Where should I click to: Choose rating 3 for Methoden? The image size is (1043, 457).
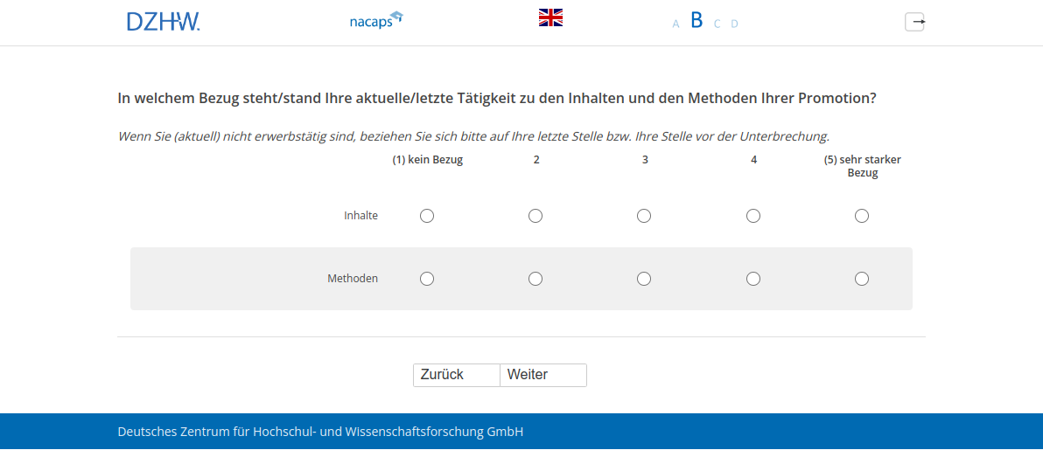coord(644,279)
